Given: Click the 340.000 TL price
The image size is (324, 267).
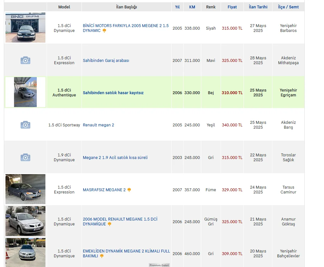Looking at the screenshot, I should (232, 125).
